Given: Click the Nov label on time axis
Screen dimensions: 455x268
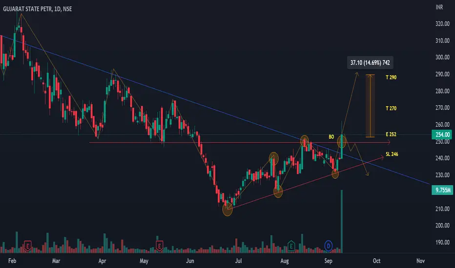Looking at the screenshot, I should [420, 261].
